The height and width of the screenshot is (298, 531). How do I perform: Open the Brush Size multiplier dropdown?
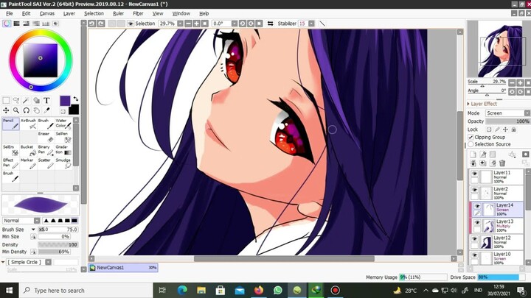coord(33,230)
